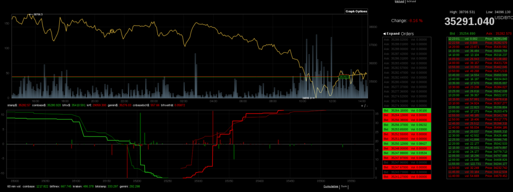Click the bitfinex 60 min volume value

(66, 186)
